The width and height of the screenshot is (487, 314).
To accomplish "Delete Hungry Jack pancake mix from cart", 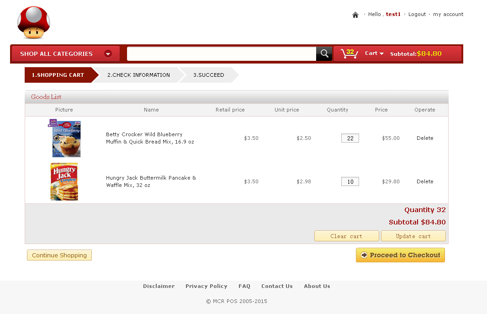I will [x=425, y=181].
